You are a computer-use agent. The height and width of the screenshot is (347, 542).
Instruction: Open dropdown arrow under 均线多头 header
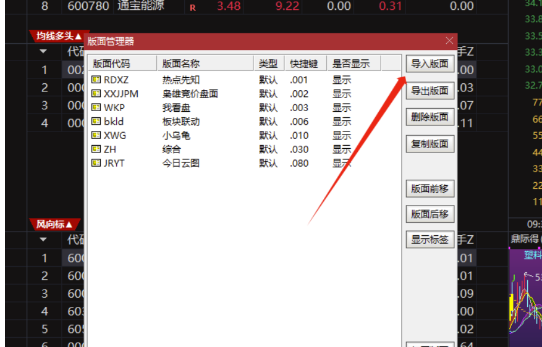(43, 52)
